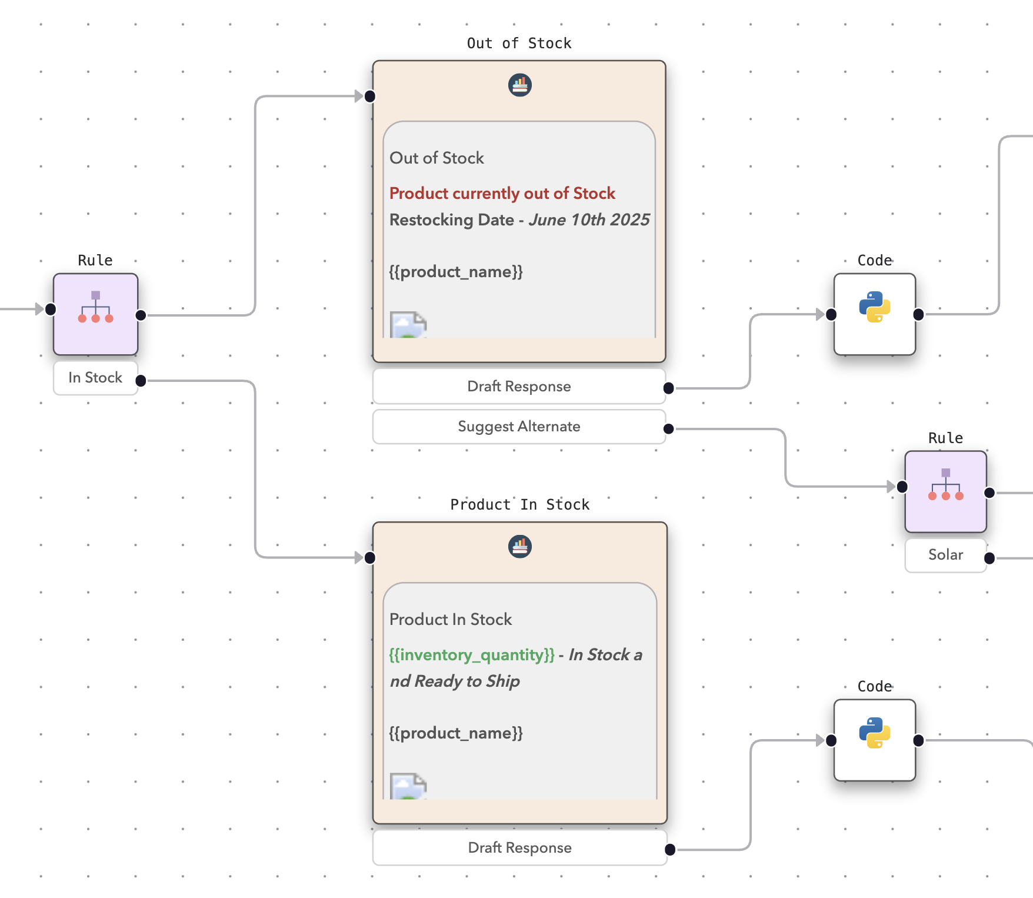
Task: Select the In Stock rule output label
Action: tap(95, 378)
